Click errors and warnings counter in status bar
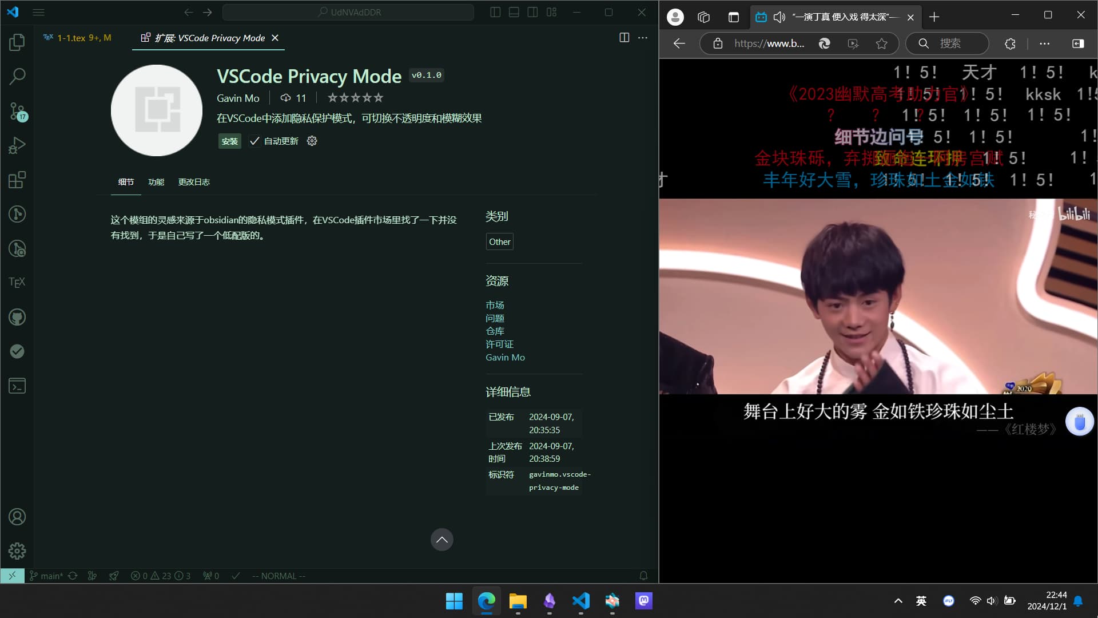This screenshot has width=1098, height=618. point(161,576)
